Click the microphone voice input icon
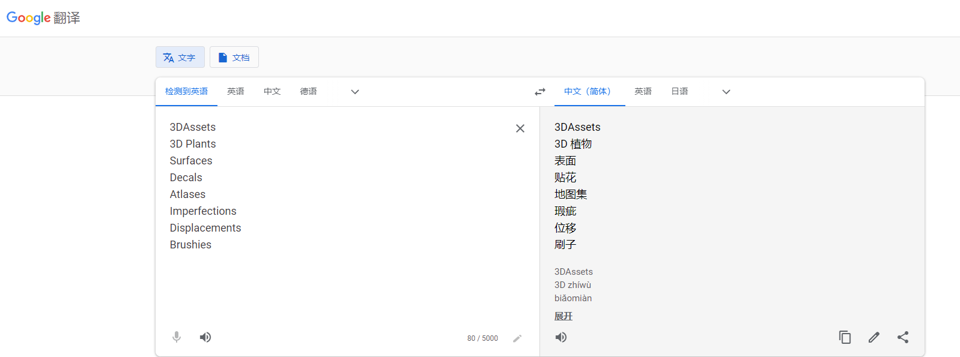The width and height of the screenshot is (960, 357). coord(177,337)
